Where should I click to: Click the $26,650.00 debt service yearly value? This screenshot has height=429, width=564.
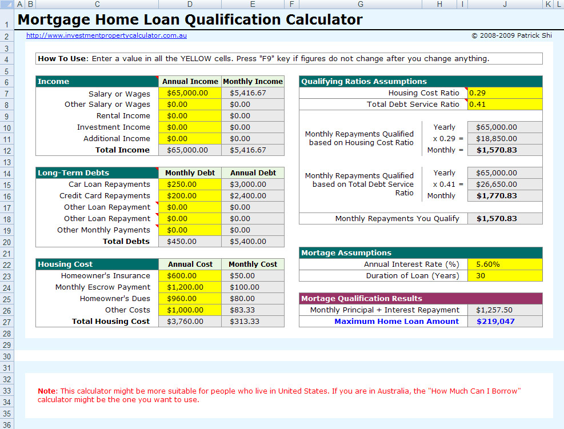tap(505, 184)
